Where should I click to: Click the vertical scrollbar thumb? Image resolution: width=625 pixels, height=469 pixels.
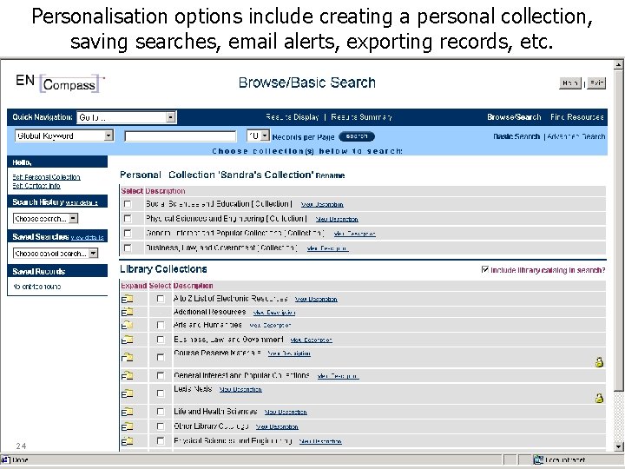point(618,230)
